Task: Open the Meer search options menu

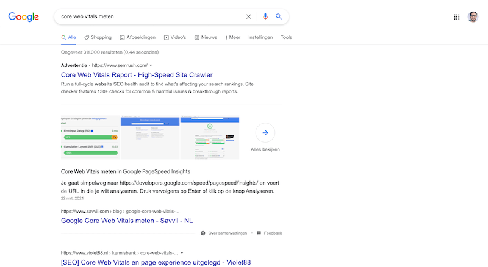Action: point(232,37)
